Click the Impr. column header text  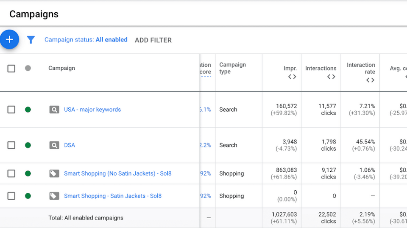click(290, 68)
